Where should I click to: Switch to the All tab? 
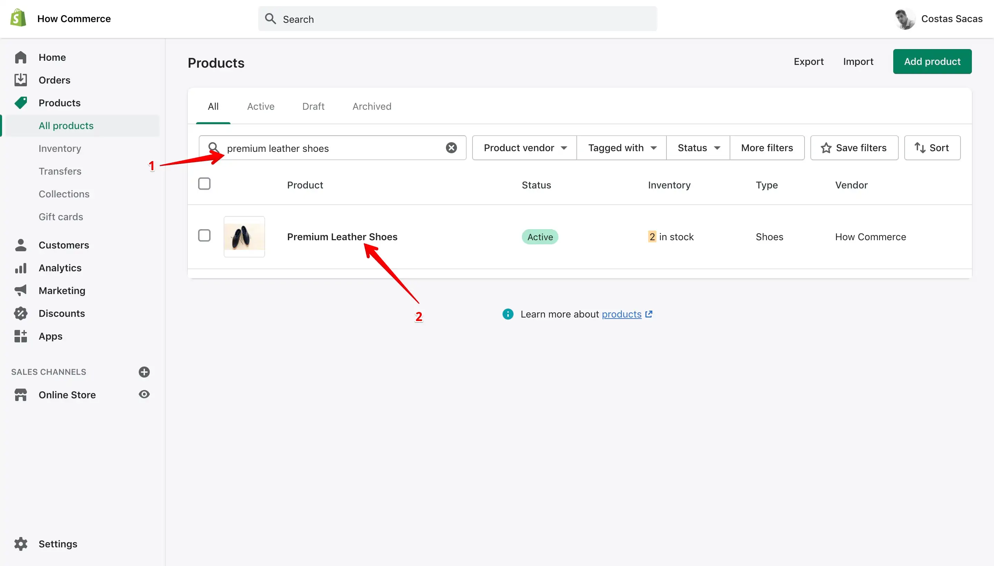click(213, 107)
